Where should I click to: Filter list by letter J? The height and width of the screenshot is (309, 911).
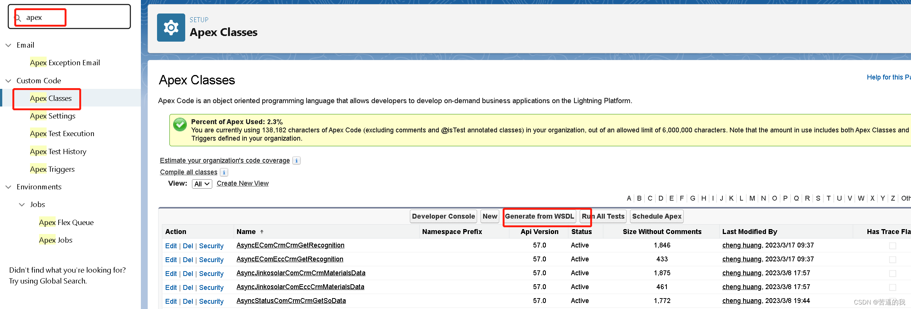pyautogui.click(x=721, y=198)
